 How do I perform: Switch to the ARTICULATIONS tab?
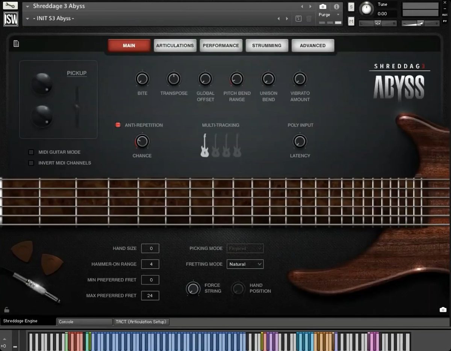[x=175, y=45]
